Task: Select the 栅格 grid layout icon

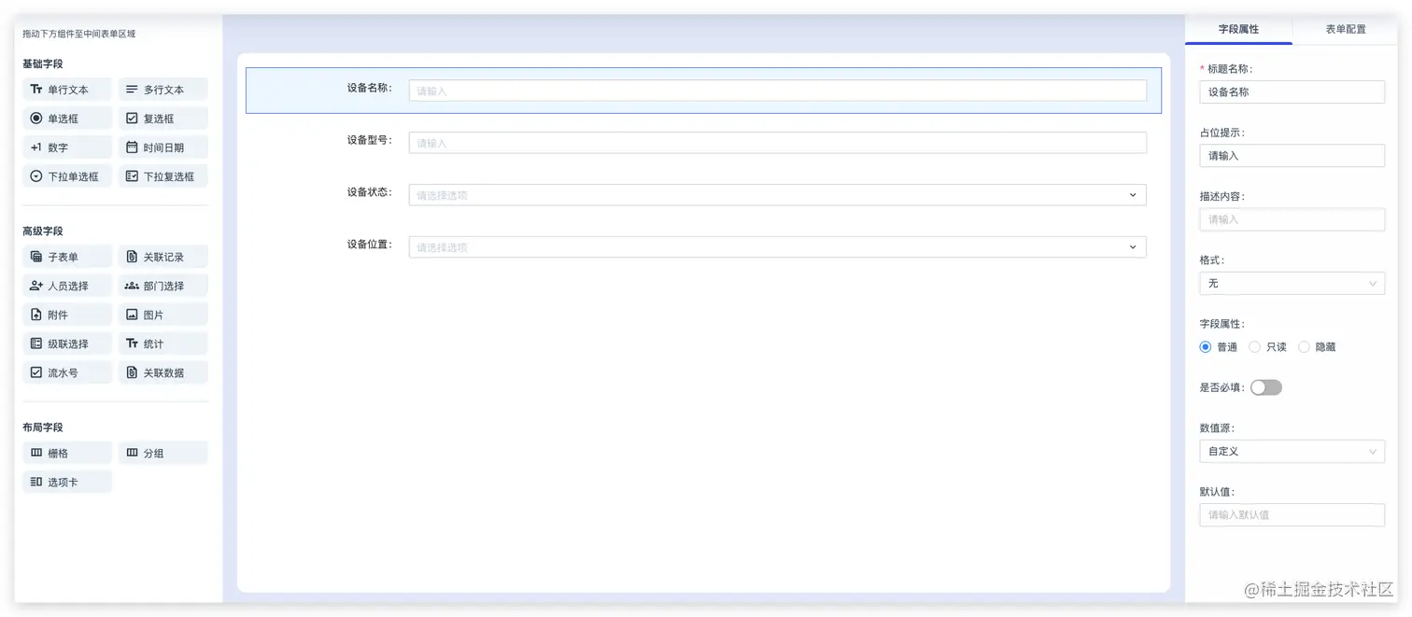Action: click(36, 453)
